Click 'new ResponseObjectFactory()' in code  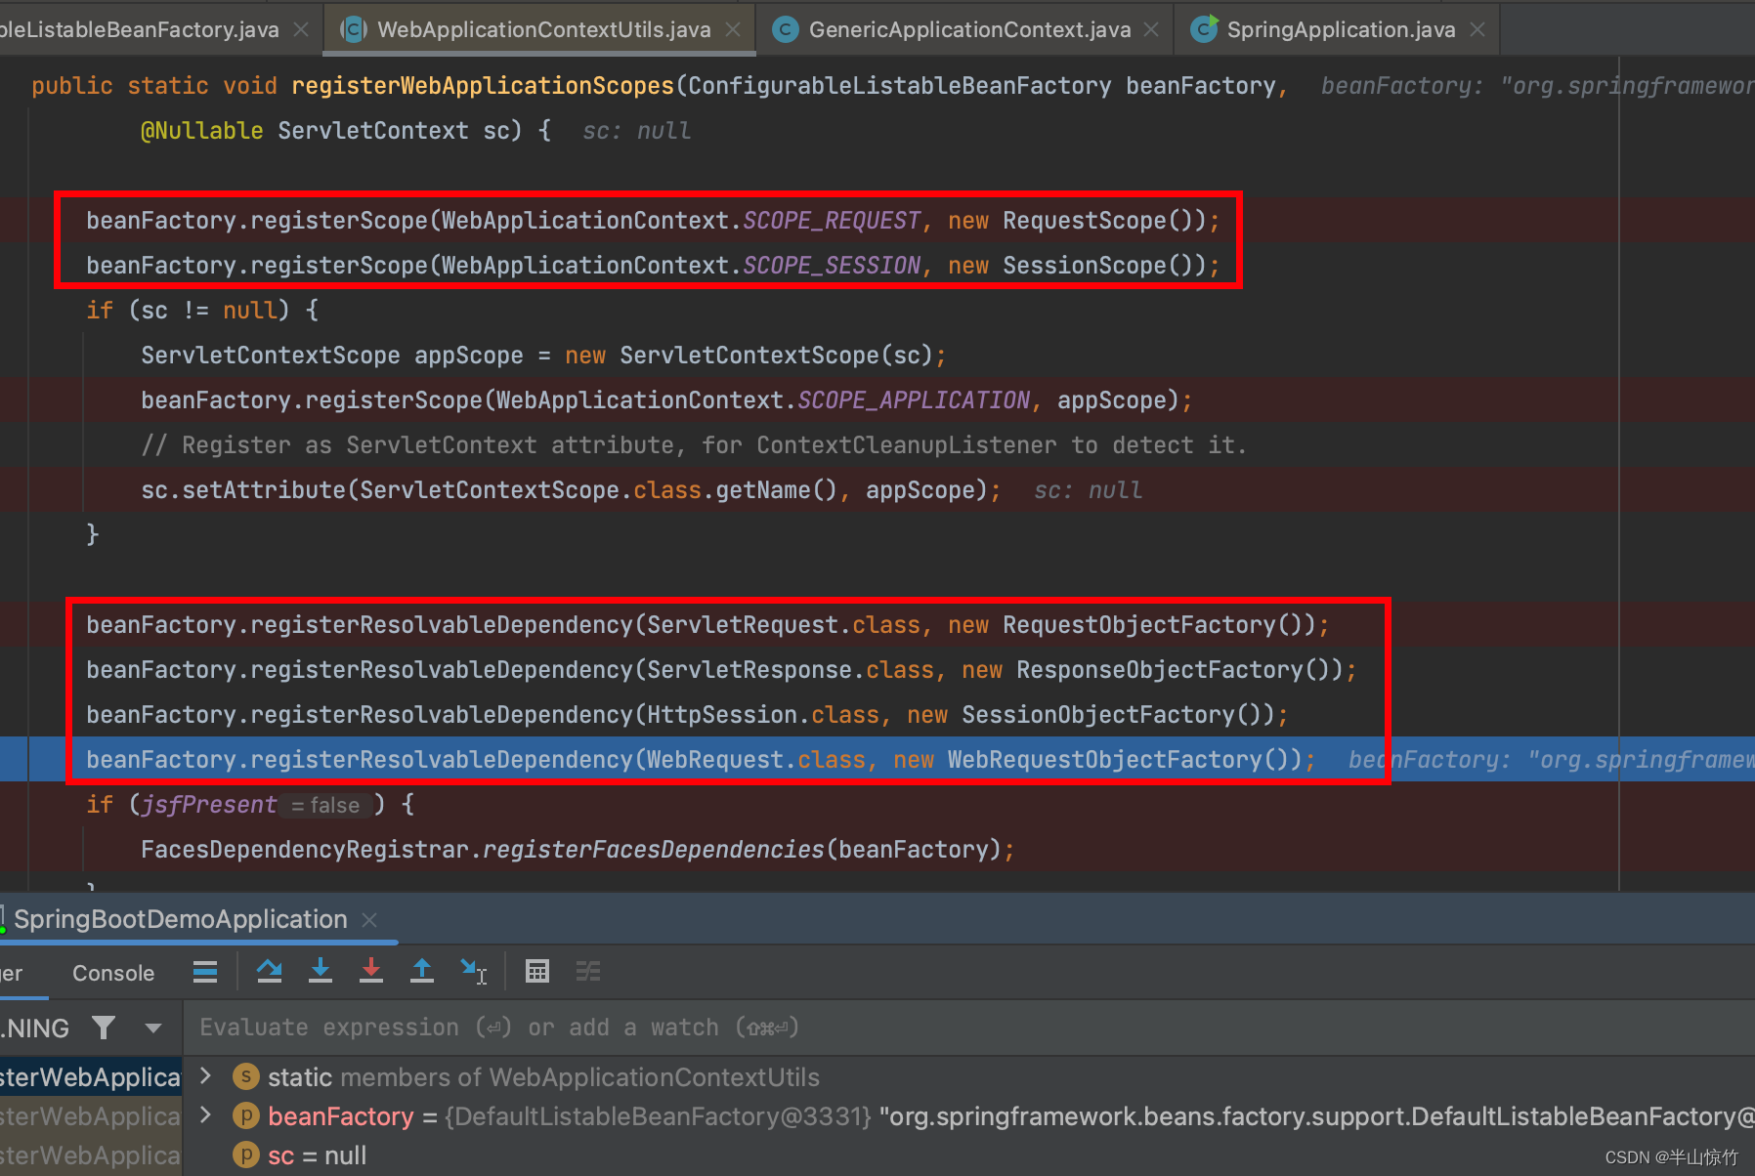(1152, 670)
